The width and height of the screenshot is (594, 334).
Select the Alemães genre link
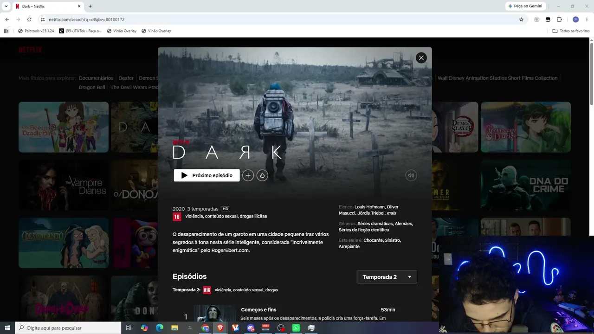click(x=403, y=224)
